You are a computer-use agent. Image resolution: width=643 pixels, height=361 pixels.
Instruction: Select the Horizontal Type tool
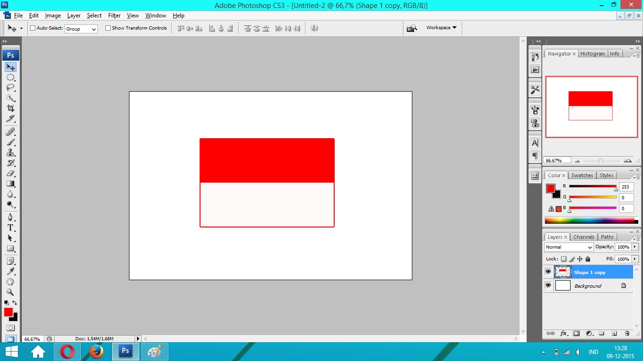10,228
